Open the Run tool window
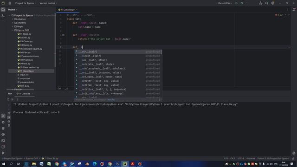This screenshot has width=297, height=167. [3, 116]
